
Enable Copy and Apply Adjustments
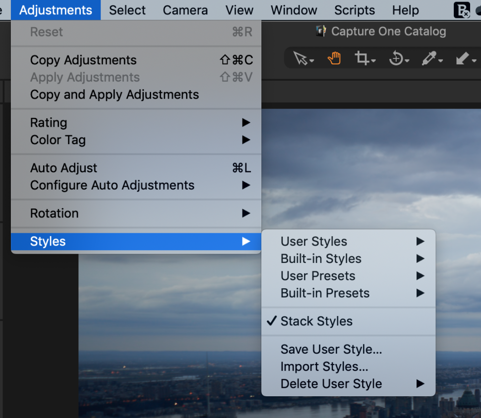[x=114, y=95]
